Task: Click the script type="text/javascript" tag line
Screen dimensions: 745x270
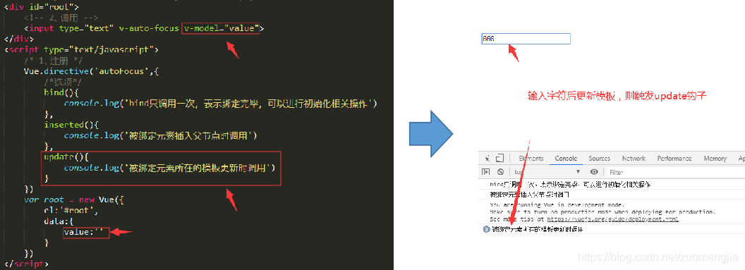Action: point(82,49)
